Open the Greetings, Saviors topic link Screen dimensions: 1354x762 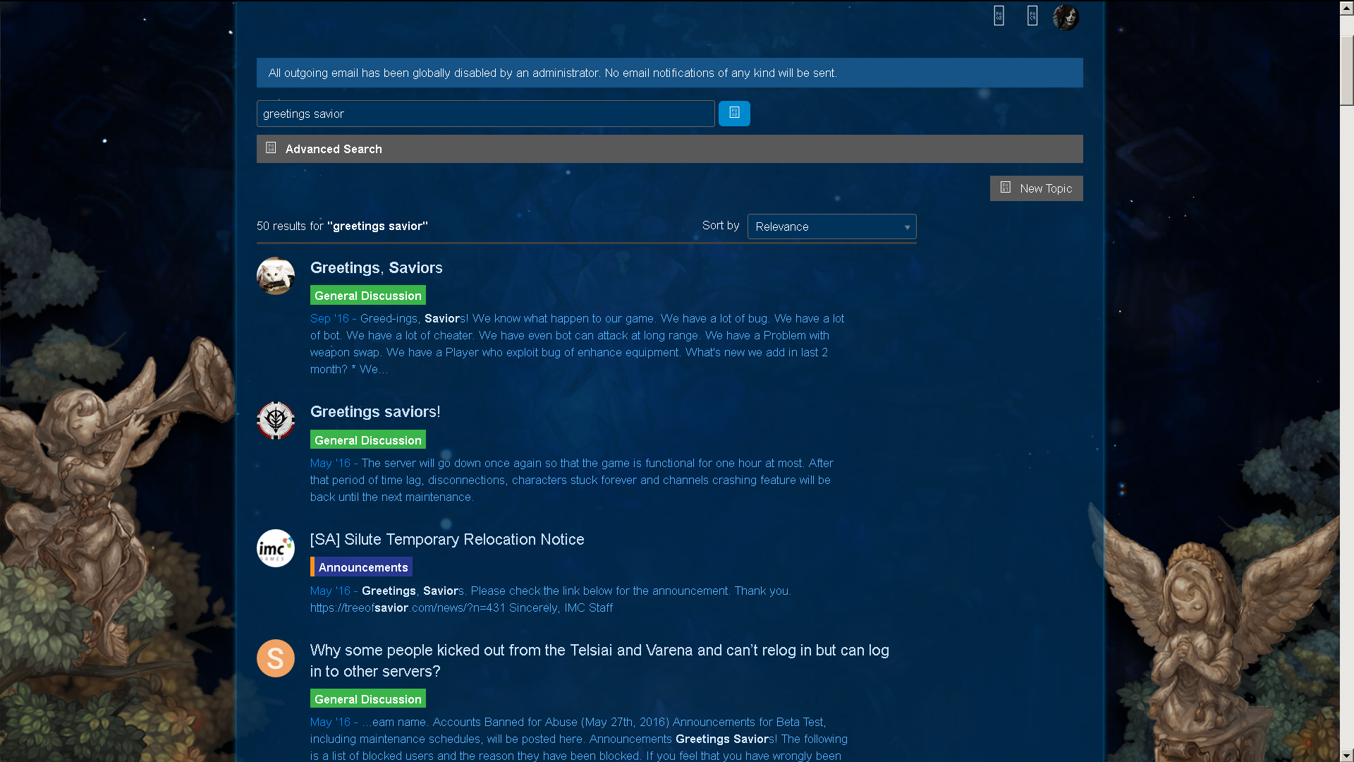[376, 267]
